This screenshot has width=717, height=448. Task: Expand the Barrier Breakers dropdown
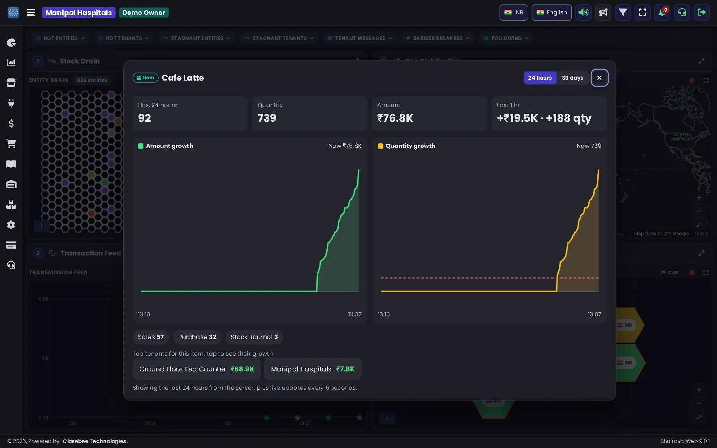coord(437,38)
